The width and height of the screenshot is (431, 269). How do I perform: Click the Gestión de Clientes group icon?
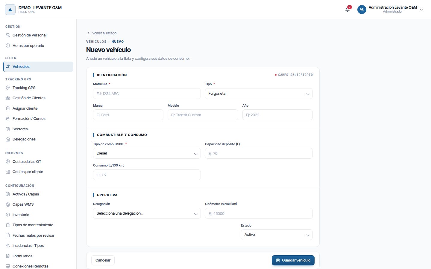tap(8, 98)
